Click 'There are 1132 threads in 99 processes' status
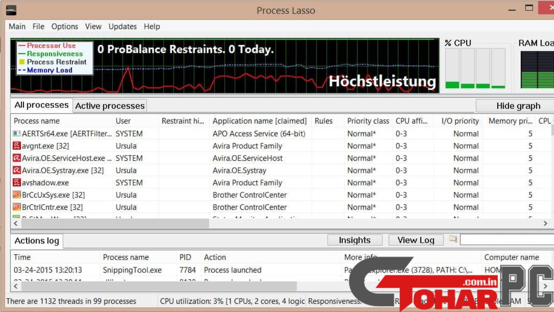This screenshot has height=312, width=554. 71,301
